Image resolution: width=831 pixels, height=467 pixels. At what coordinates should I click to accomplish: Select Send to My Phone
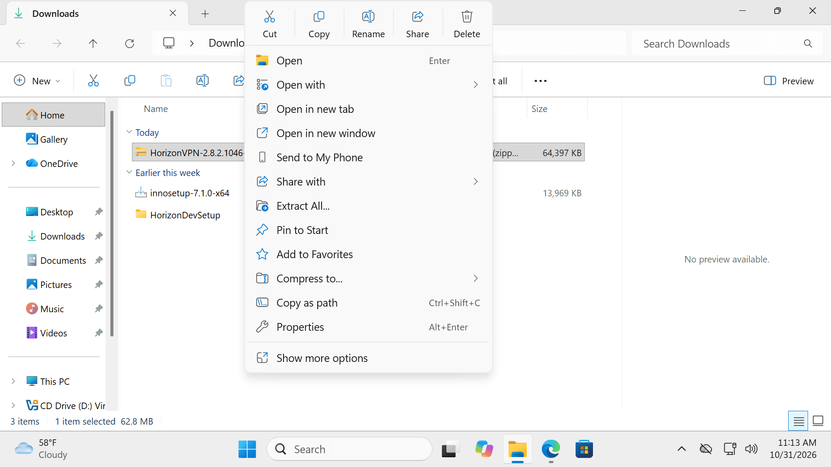coord(368,158)
